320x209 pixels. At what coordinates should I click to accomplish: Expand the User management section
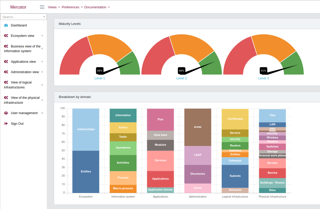tap(42, 113)
